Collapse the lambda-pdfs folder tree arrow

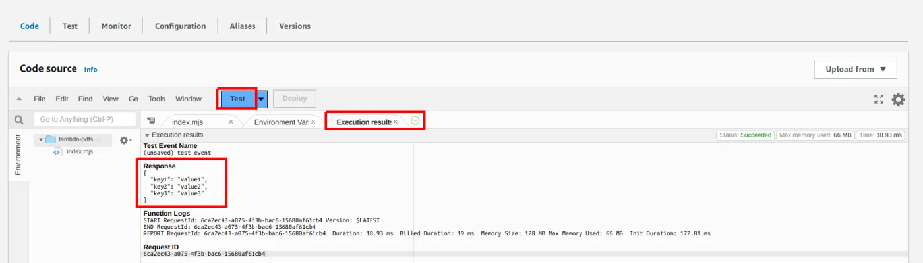point(40,139)
